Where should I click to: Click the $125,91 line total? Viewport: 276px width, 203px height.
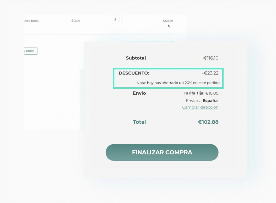(168, 21)
